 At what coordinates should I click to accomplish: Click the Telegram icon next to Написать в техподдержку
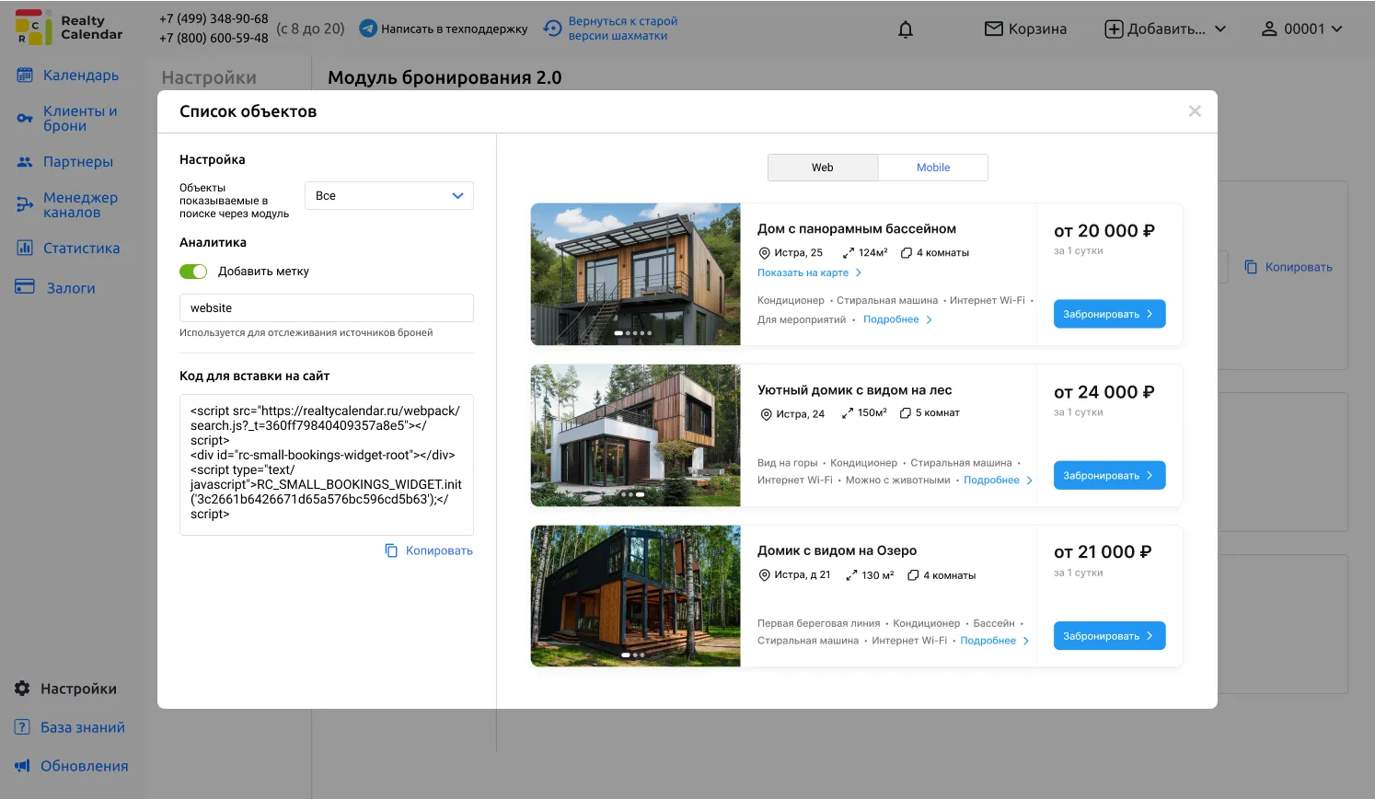coord(368,29)
